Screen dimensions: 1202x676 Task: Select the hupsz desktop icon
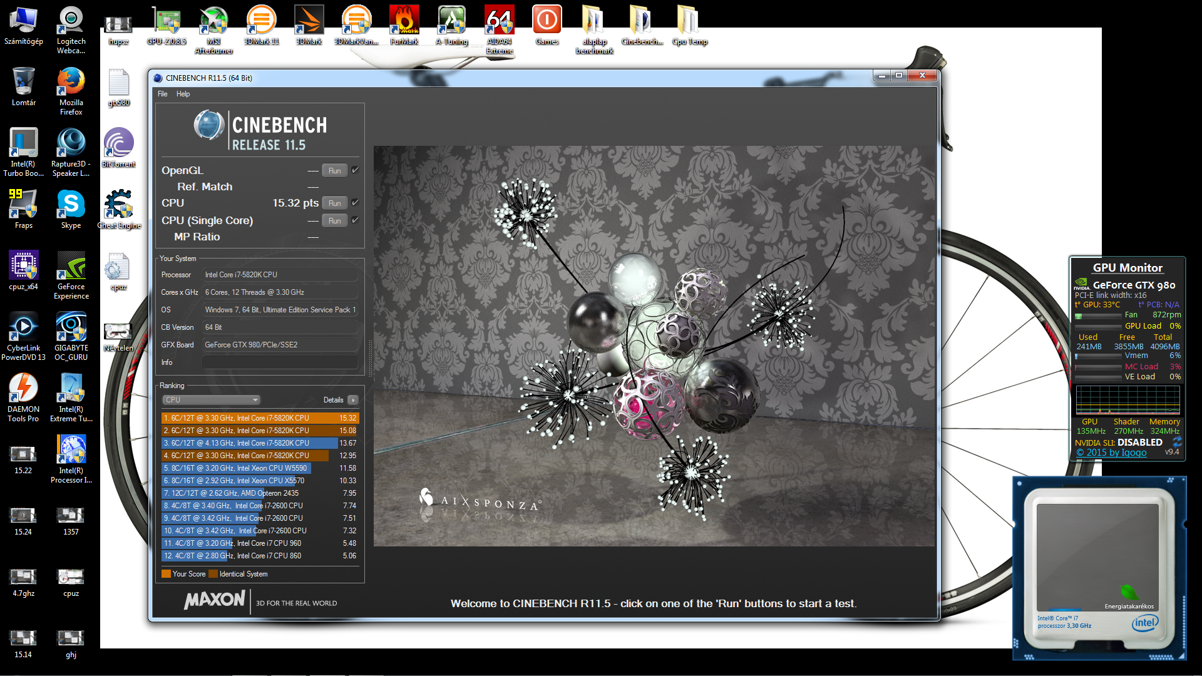point(118,30)
